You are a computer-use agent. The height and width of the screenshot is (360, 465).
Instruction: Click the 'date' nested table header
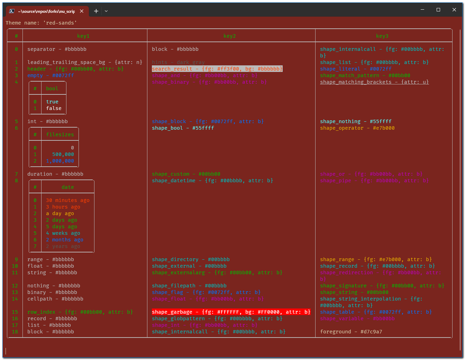click(x=68, y=187)
